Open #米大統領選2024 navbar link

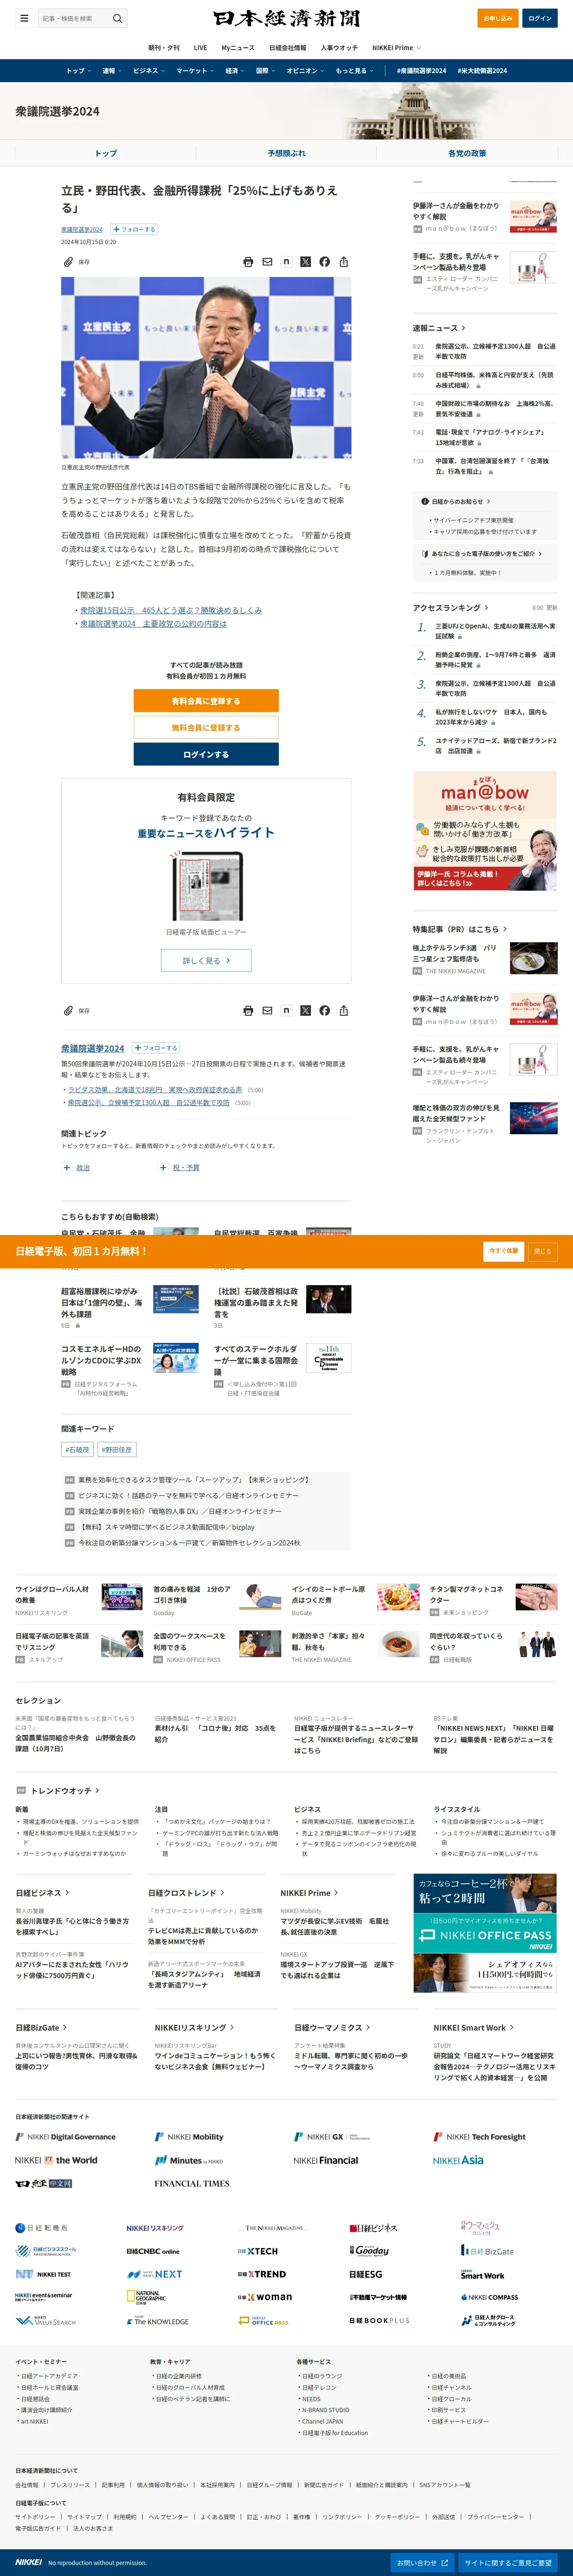pyautogui.click(x=482, y=71)
